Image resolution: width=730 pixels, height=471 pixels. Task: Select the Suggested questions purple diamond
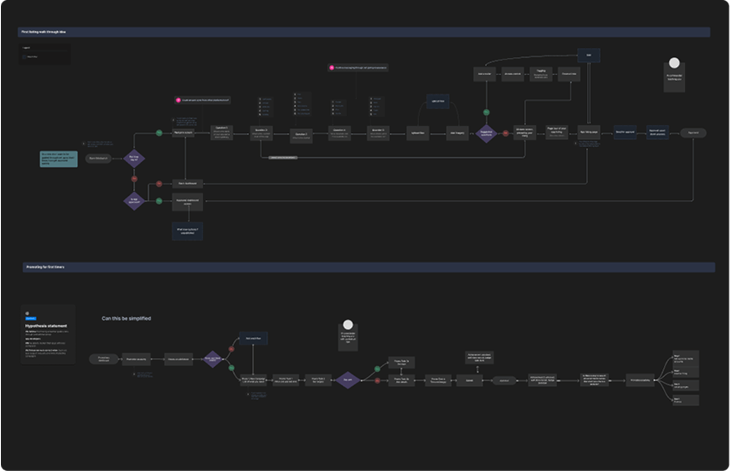(486, 133)
